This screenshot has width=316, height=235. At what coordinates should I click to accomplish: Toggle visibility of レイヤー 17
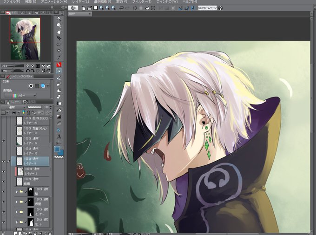click(x=3, y=141)
